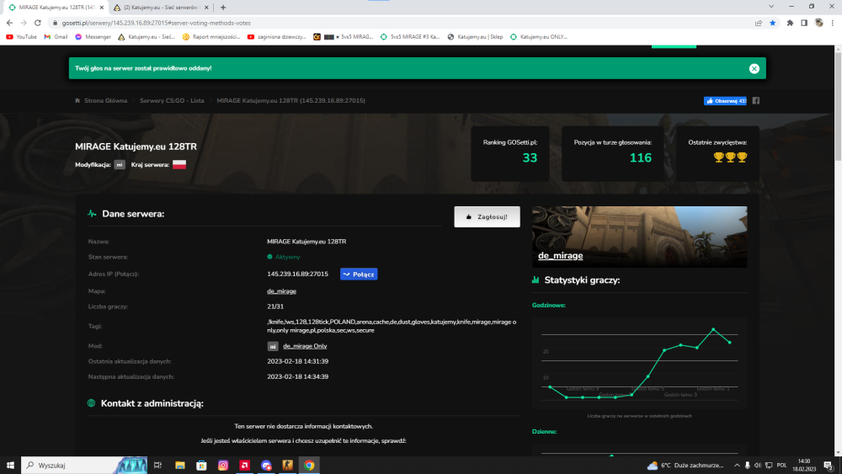Click the latest point on the hourly players chart
Viewport: 842px width, 474px height.
coord(730,342)
